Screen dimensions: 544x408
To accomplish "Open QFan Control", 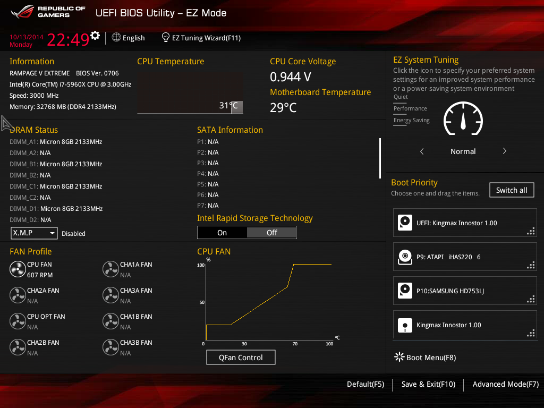I will (241, 358).
